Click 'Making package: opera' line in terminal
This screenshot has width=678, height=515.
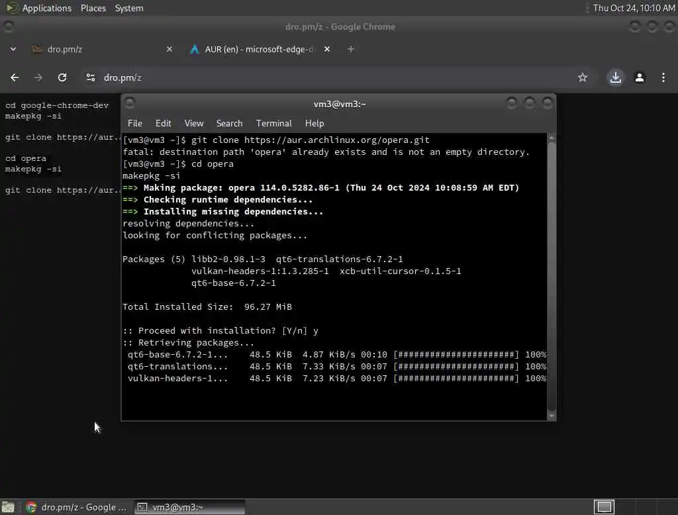(x=321, y=188)
